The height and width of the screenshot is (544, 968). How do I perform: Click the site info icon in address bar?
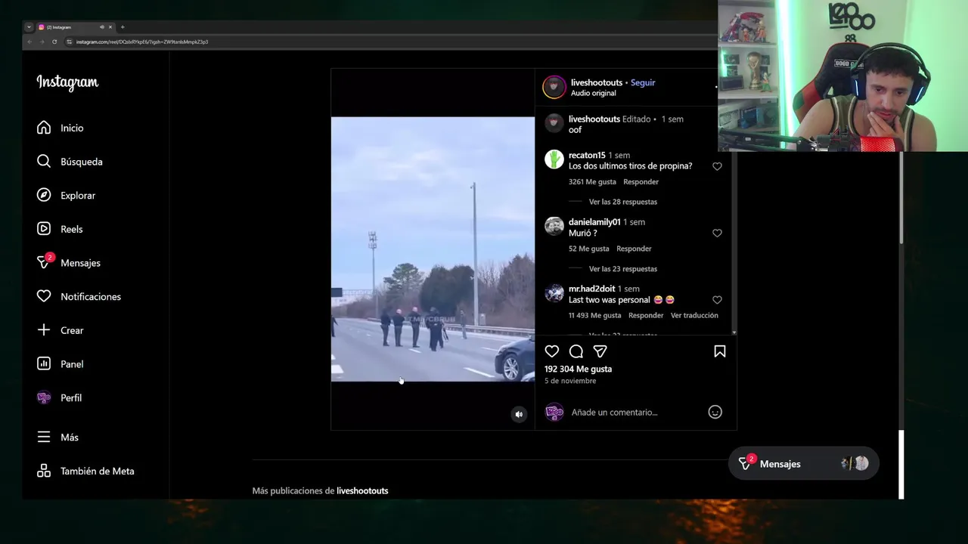[69, 42]
